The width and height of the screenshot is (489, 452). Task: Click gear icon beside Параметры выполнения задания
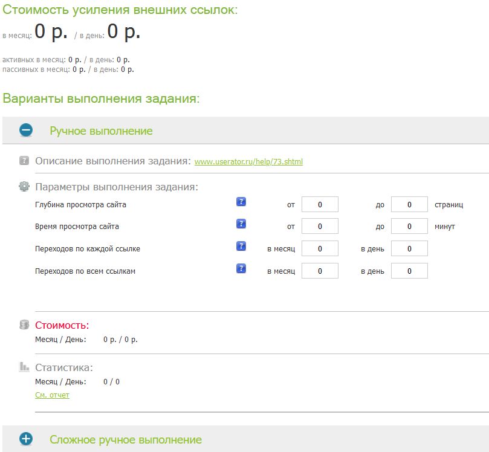pos(24,187)
